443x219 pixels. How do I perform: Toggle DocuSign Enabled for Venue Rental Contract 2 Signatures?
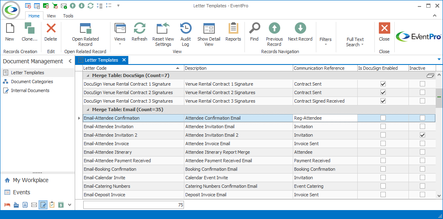pyautogui.click(x=383, y=92)
